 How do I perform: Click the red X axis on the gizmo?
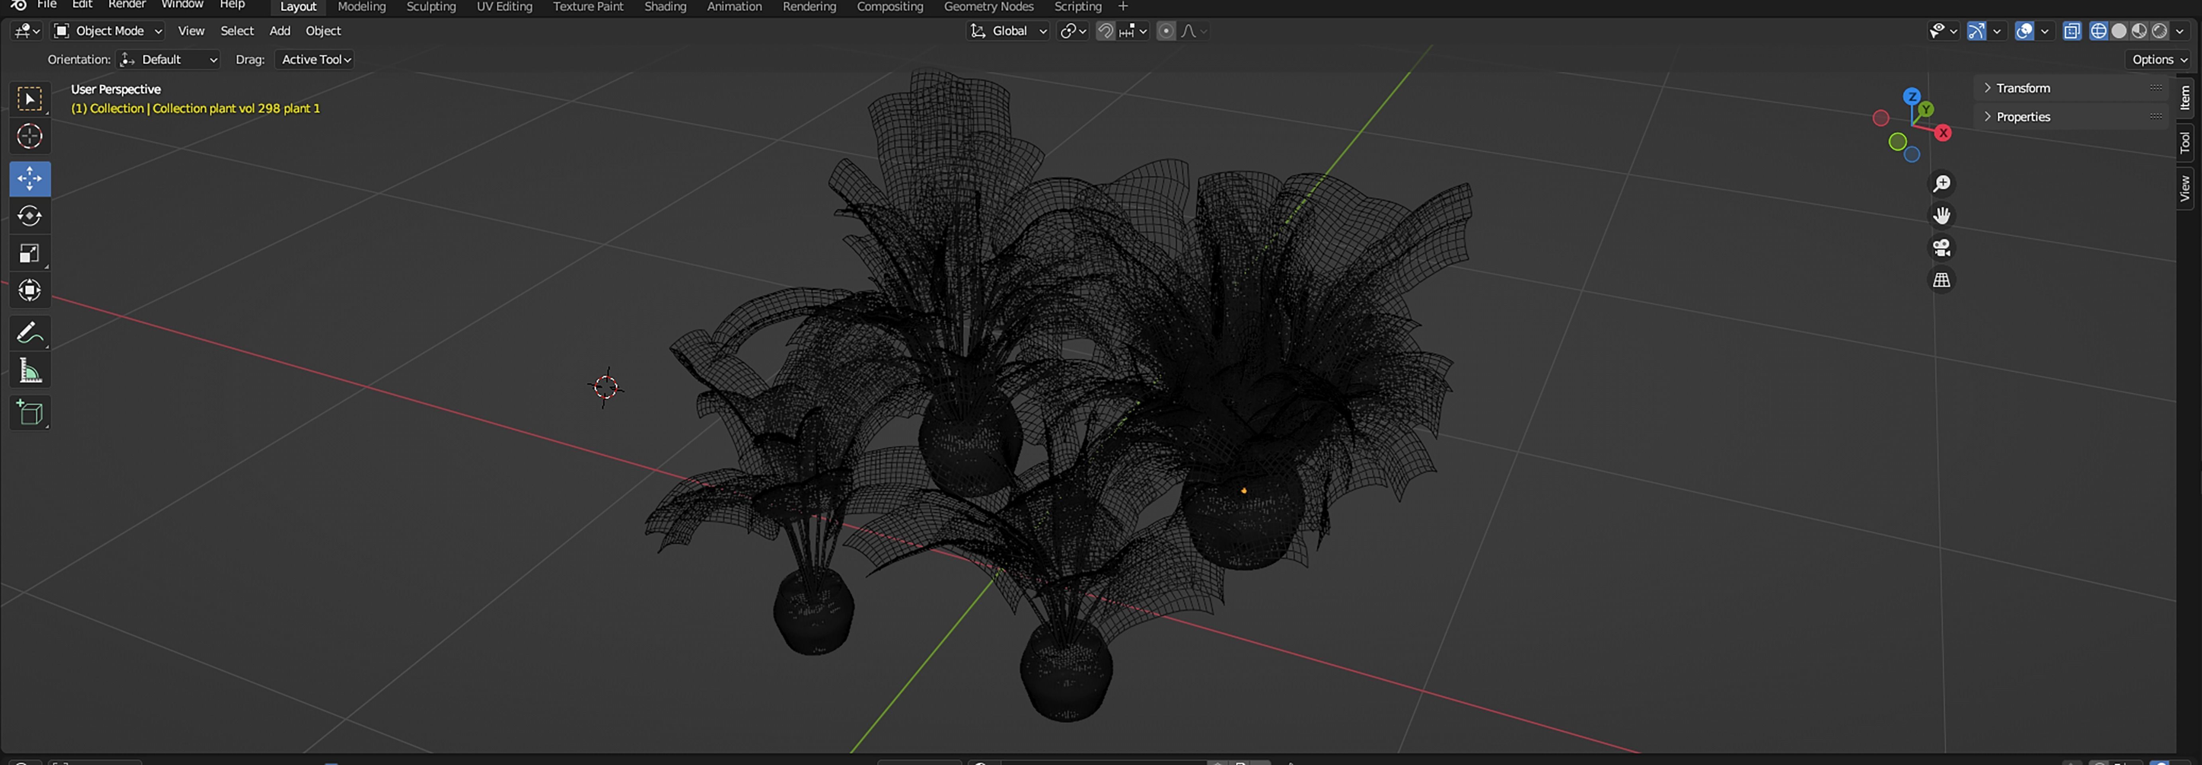tap(1943, 133)
